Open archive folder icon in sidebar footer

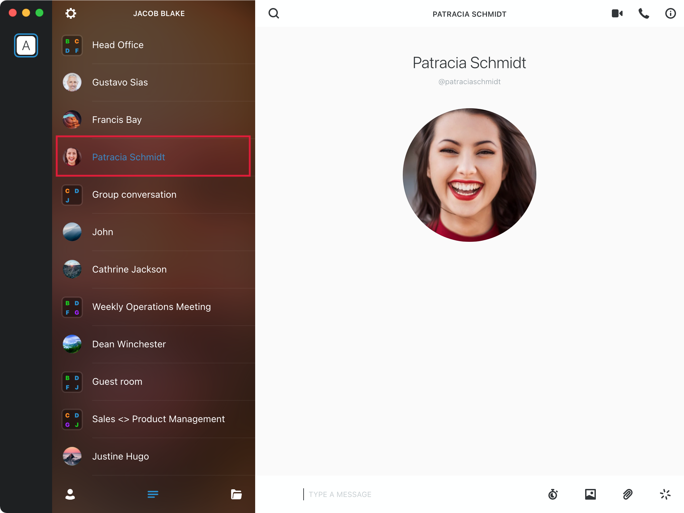pos(236,494)
